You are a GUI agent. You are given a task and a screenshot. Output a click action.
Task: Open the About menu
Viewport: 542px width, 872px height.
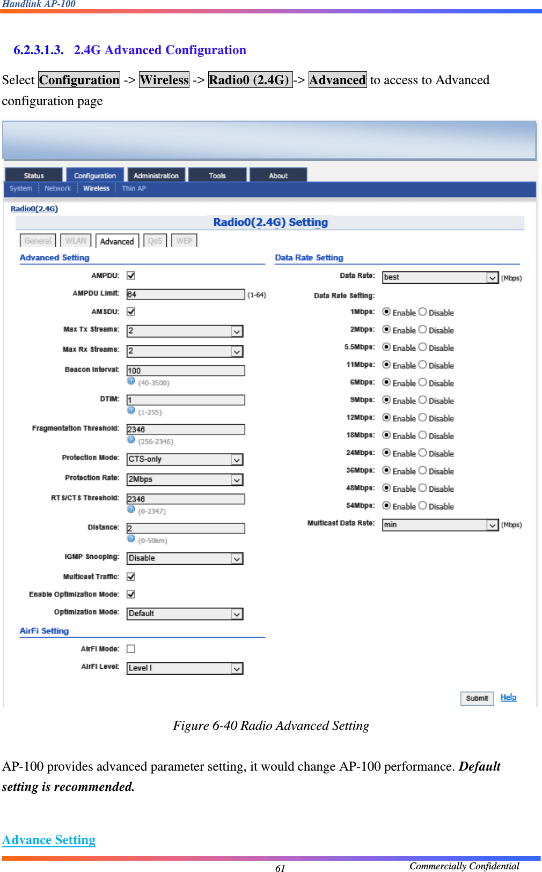279,175
